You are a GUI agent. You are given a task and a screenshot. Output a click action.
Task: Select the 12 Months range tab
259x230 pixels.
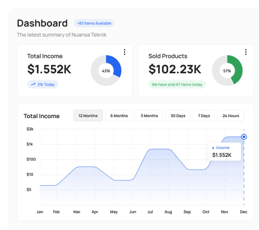[x=88, y=116]
